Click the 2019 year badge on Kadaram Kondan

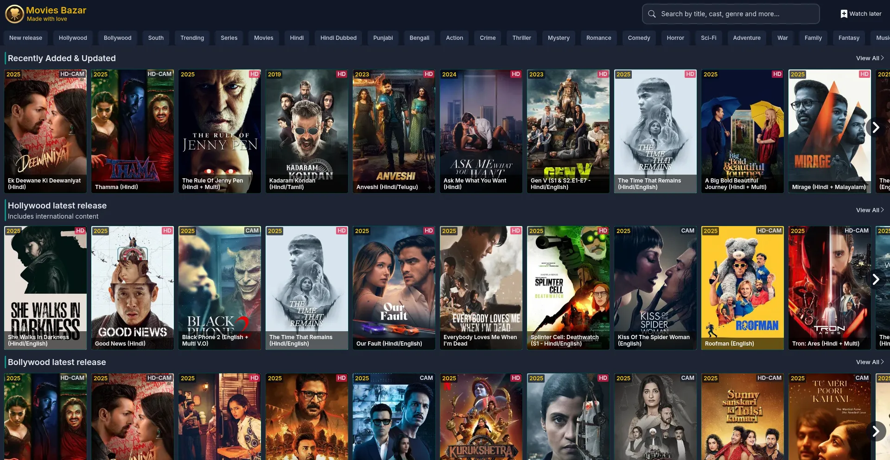click(x=274, y=75)
